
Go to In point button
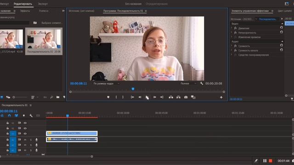[x=132, y=97]
